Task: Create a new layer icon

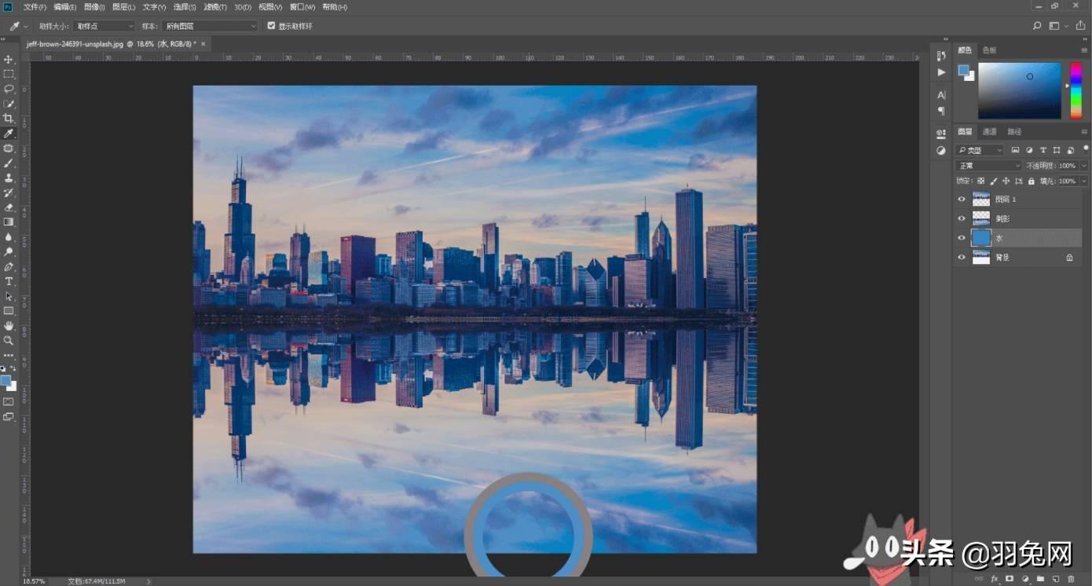Action: click(1056, 579)
